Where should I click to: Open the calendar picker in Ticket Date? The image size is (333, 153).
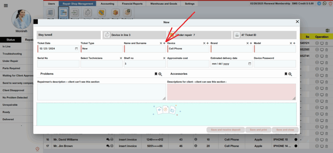coord(76,49)
